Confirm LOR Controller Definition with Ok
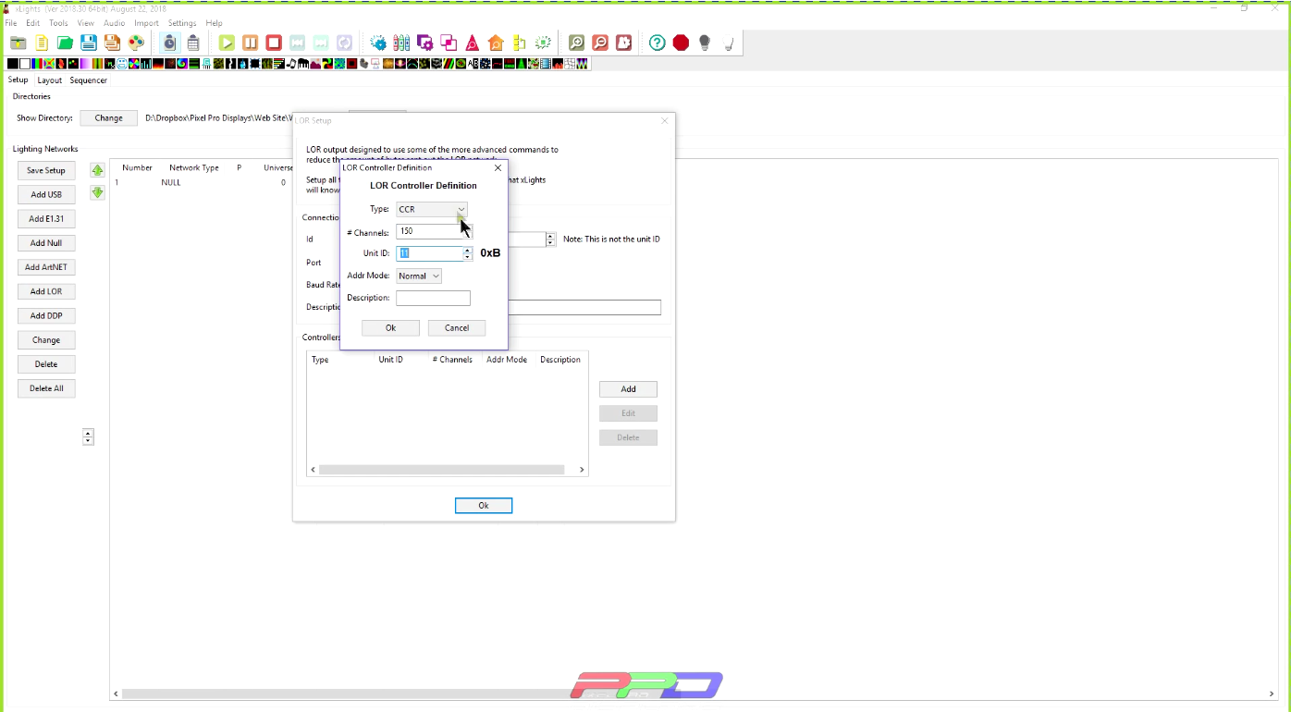This screenshot has width=1291, height=712. pos(390,327)
